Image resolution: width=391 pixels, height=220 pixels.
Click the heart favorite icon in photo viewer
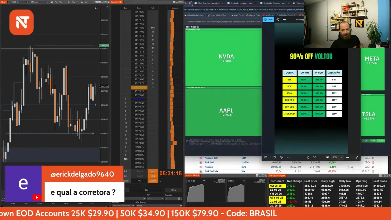pyautogui.click(x=275, y=157)
